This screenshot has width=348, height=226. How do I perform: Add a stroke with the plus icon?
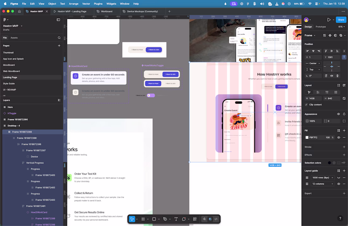point(344,147)
